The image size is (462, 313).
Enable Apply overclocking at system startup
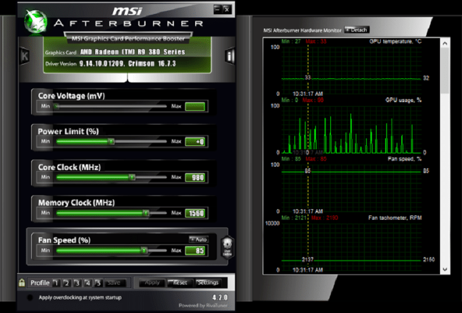coord(29,298)
